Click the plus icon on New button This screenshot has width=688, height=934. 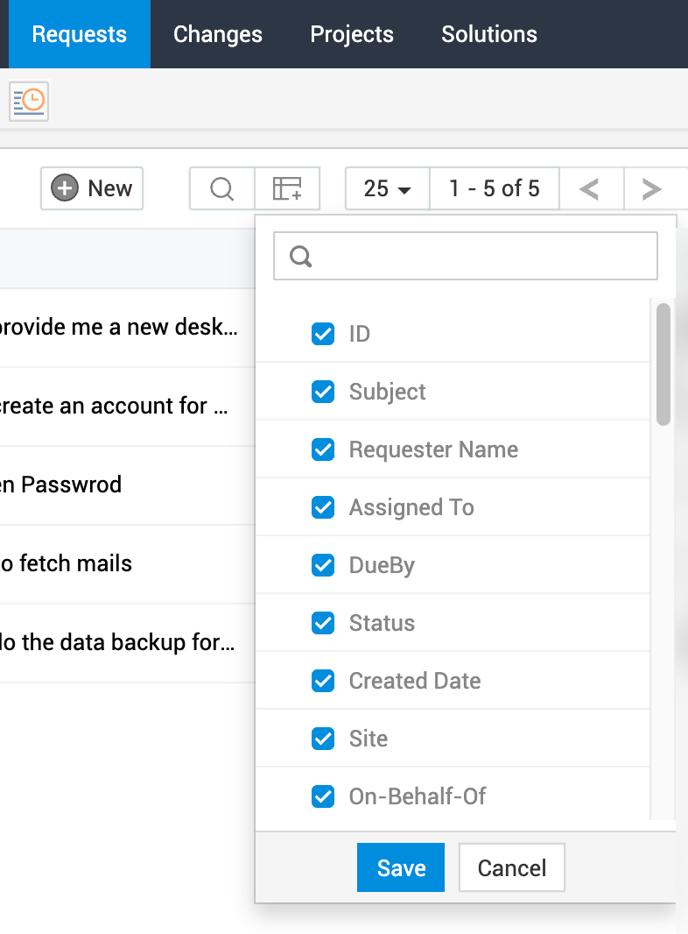pyautogui.click(x=65, y=188)
